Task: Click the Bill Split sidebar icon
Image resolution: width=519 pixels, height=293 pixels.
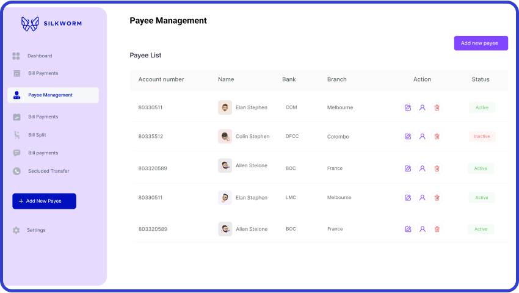Action: [16, 135]
